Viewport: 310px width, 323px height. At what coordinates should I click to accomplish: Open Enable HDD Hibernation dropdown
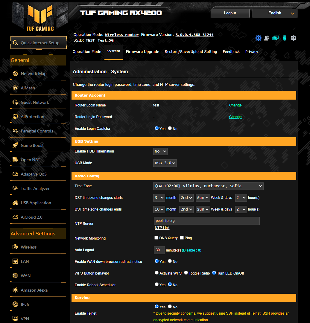tap(160, 151)
